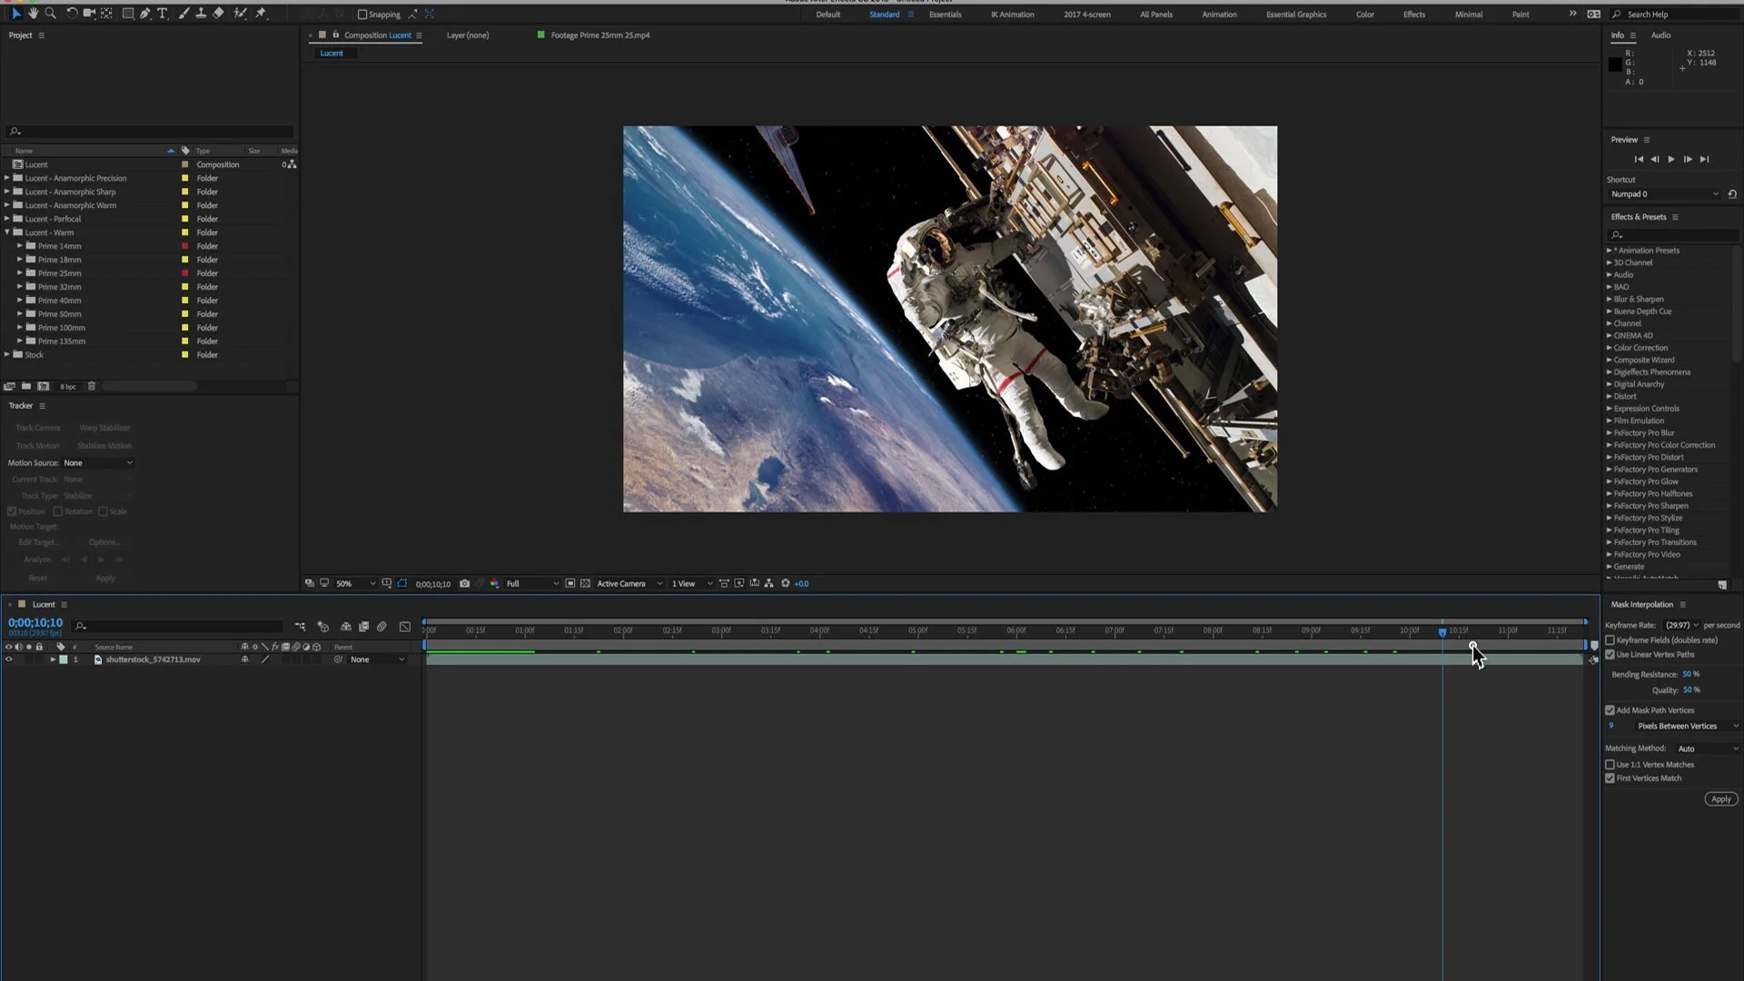Click the Search Help field
1744x981 pixels.
click(1675, 15)
